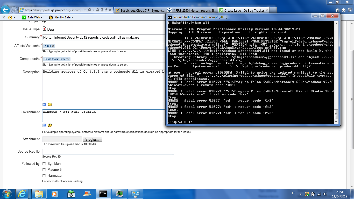Click the Description text area

tap(104, 85)
